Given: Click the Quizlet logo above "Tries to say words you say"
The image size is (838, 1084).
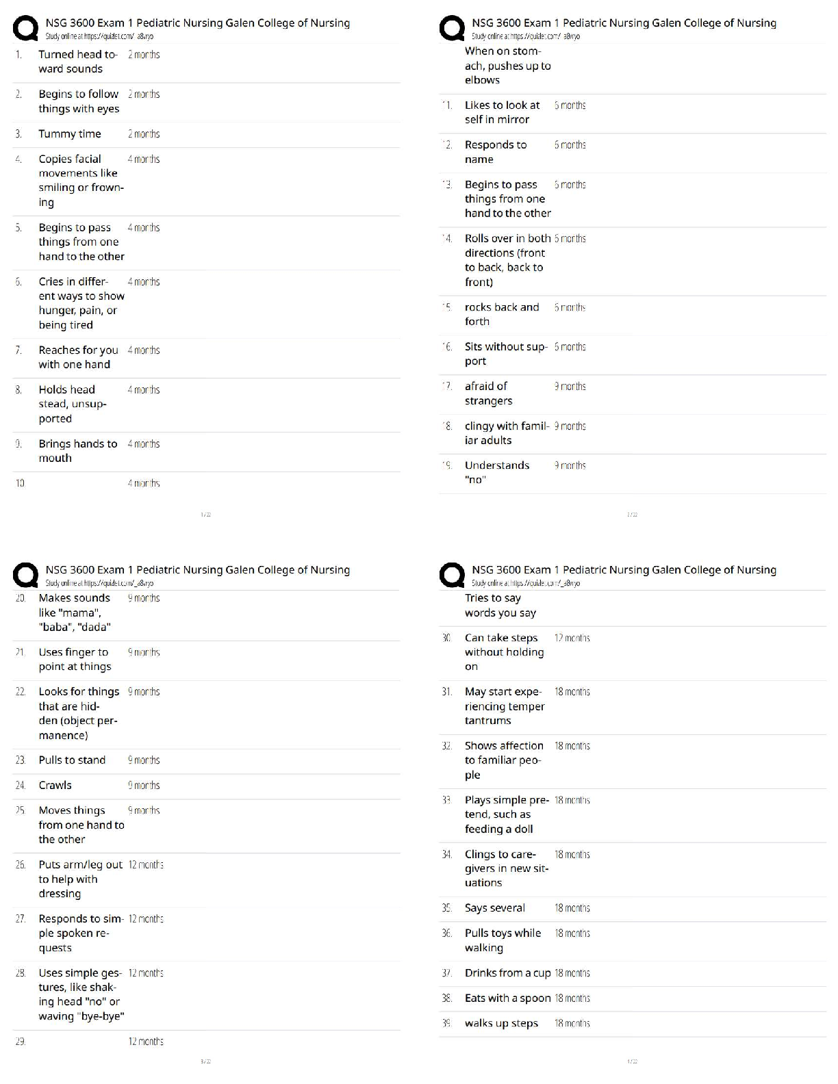Looking at the screenshot, I should (452, 575).
